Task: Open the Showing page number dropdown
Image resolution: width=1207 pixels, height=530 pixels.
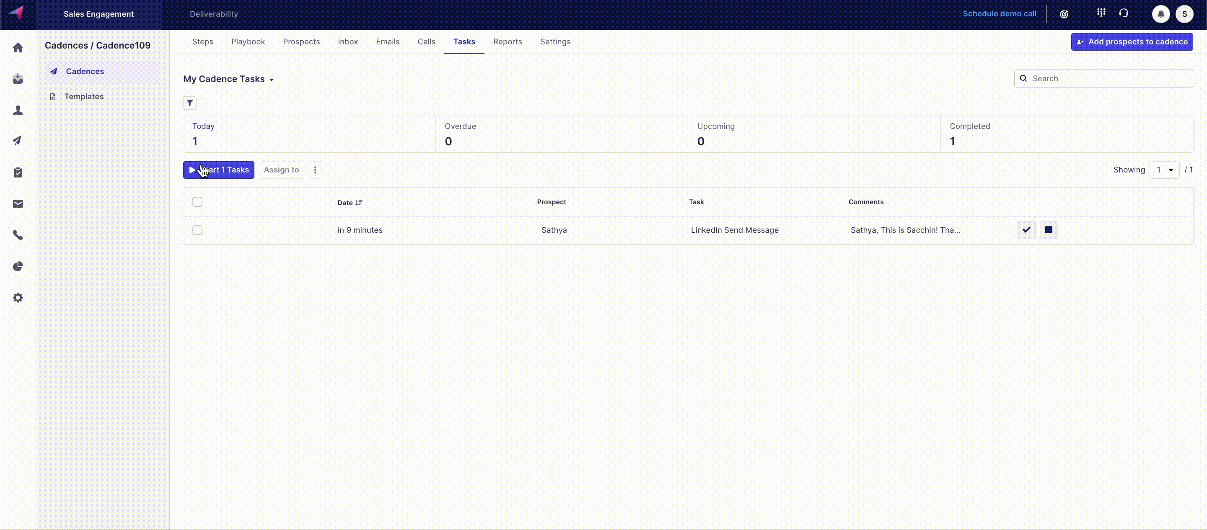Action: pyautogui.click(x=1164, y=170)
